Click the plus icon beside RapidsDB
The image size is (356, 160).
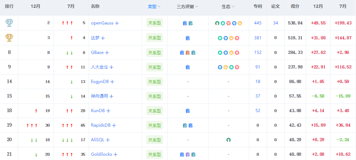[x=114, y=125]
